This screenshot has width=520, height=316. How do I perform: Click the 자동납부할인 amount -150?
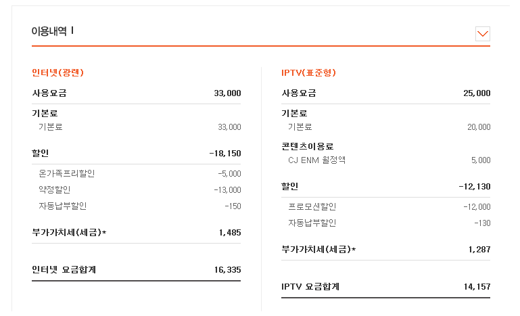point(233,206)
